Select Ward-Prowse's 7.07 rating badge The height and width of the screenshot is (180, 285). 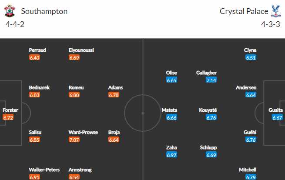[x=74, y=140]
